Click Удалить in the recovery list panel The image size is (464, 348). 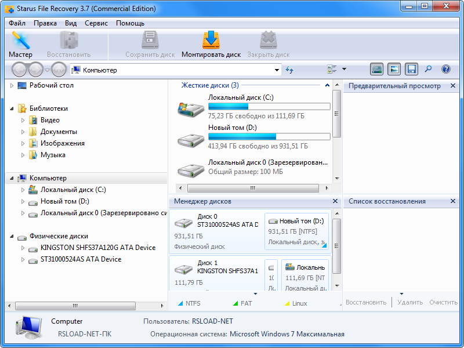tap(410, 302)
